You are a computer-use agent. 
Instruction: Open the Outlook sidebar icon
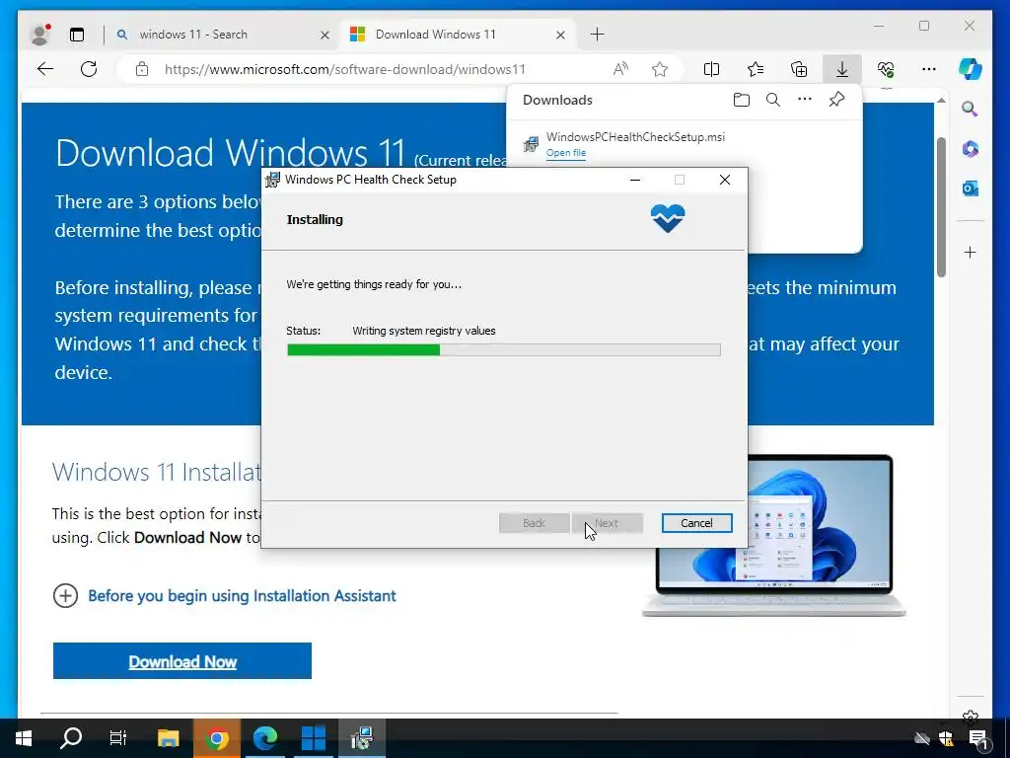[x=971, y=189]
